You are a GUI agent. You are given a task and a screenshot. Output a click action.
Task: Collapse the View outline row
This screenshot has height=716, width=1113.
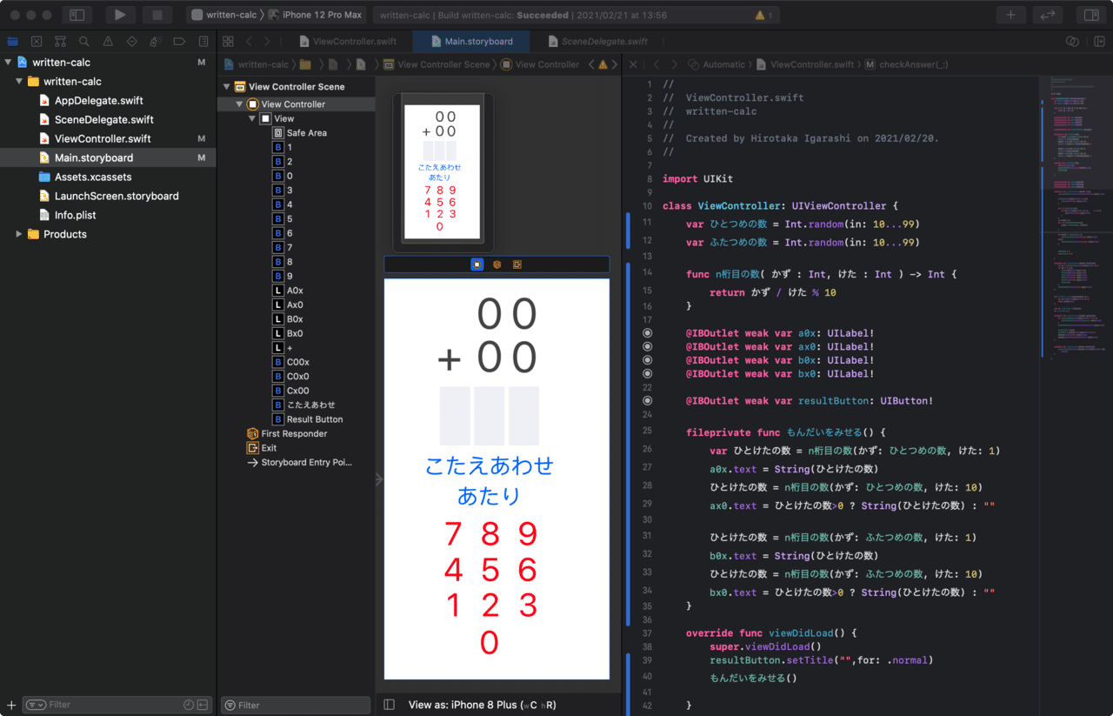(253, 118)
